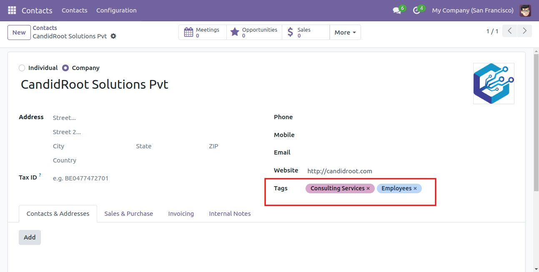Screen dimensions: 539x272
Task: Open the activities clock icon
Action: (416, 10)
